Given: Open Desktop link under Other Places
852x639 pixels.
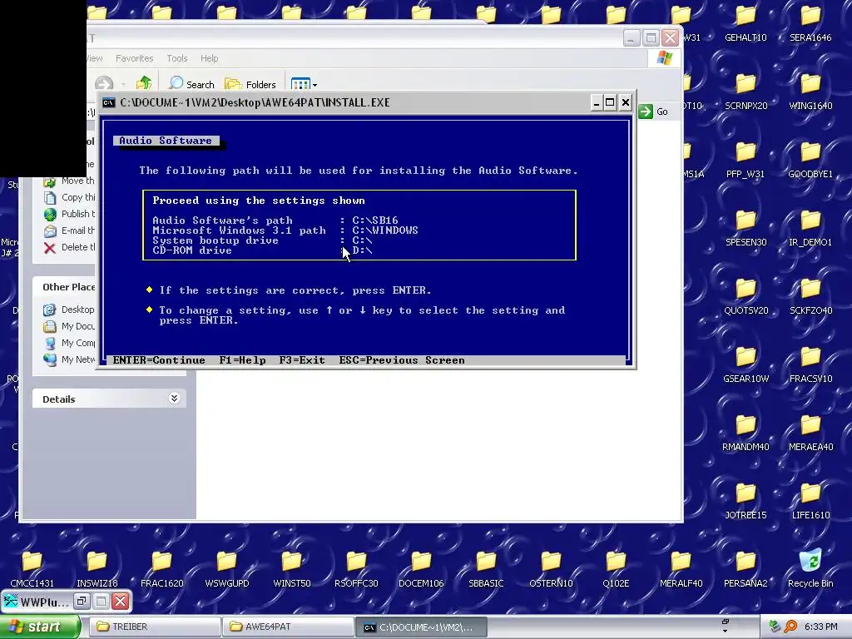Looking at the screenshot, I should pos(69,310).
